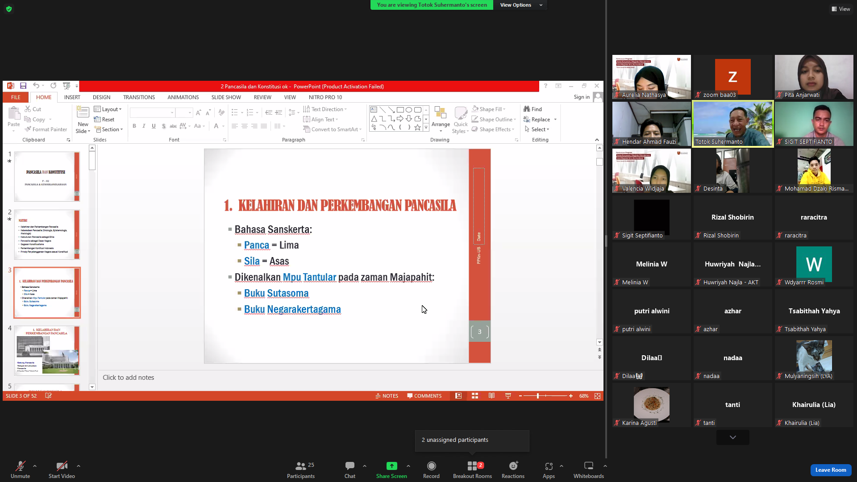Center the paragraph text
Screen dimensions: 857x482
[245, 126]
